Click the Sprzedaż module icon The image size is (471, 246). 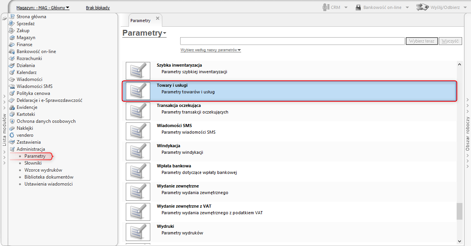12,24
